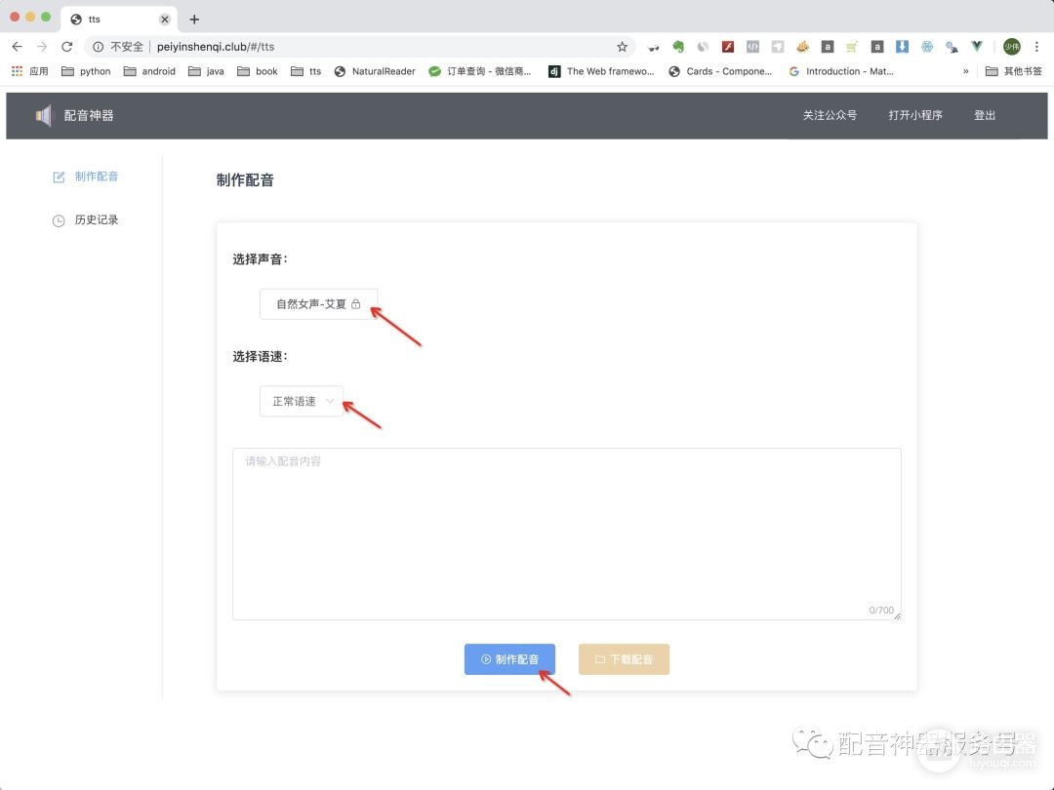Click 关注公众号 in the header
This screenshot has width=1054, height=790.
tap(830, 115)
